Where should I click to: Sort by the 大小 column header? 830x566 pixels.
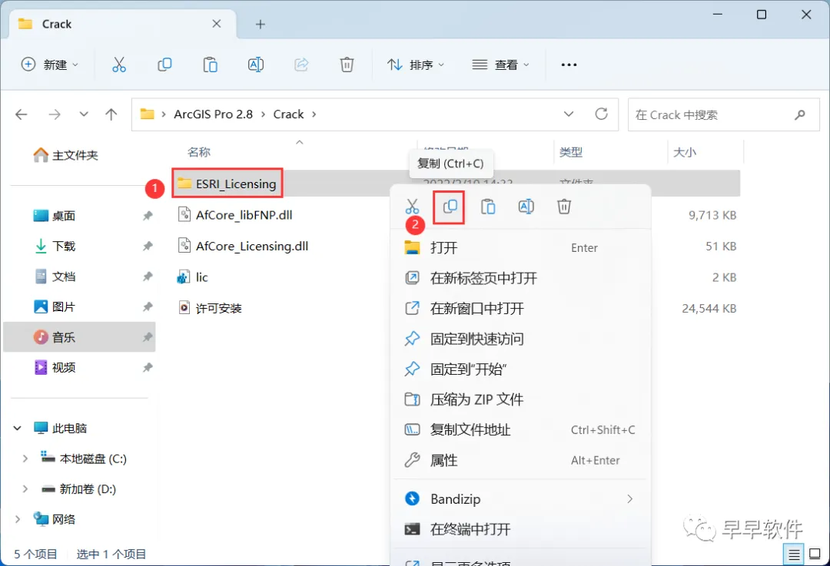click(685, 152)
